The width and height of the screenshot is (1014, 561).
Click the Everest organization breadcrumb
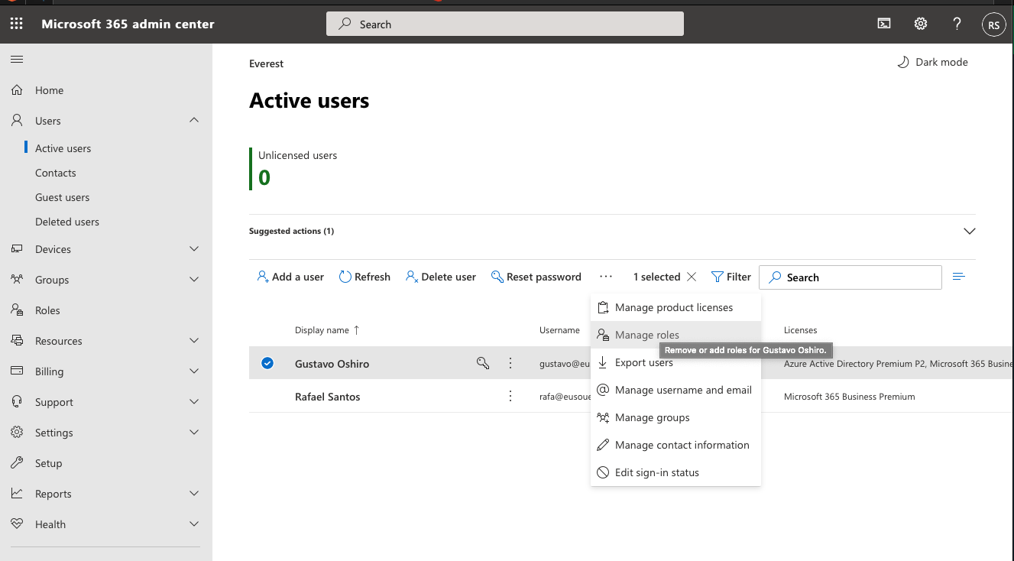pyautogui.click(x=266, y=63)
